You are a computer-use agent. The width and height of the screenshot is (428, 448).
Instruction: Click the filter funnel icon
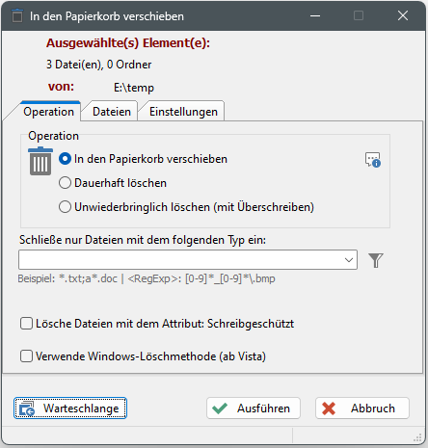pyautogui.click(x=376, y=260)
